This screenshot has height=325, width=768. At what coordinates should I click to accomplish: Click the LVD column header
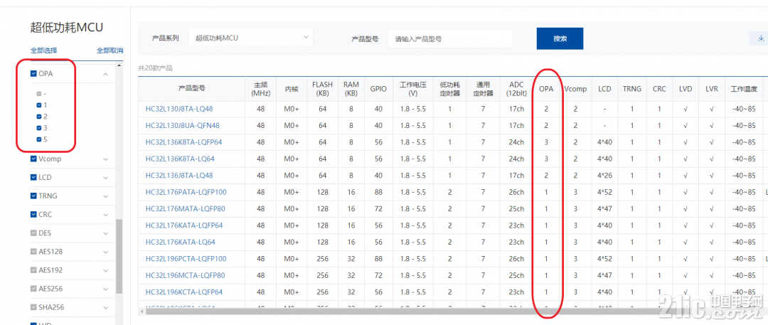coord(686,89)
